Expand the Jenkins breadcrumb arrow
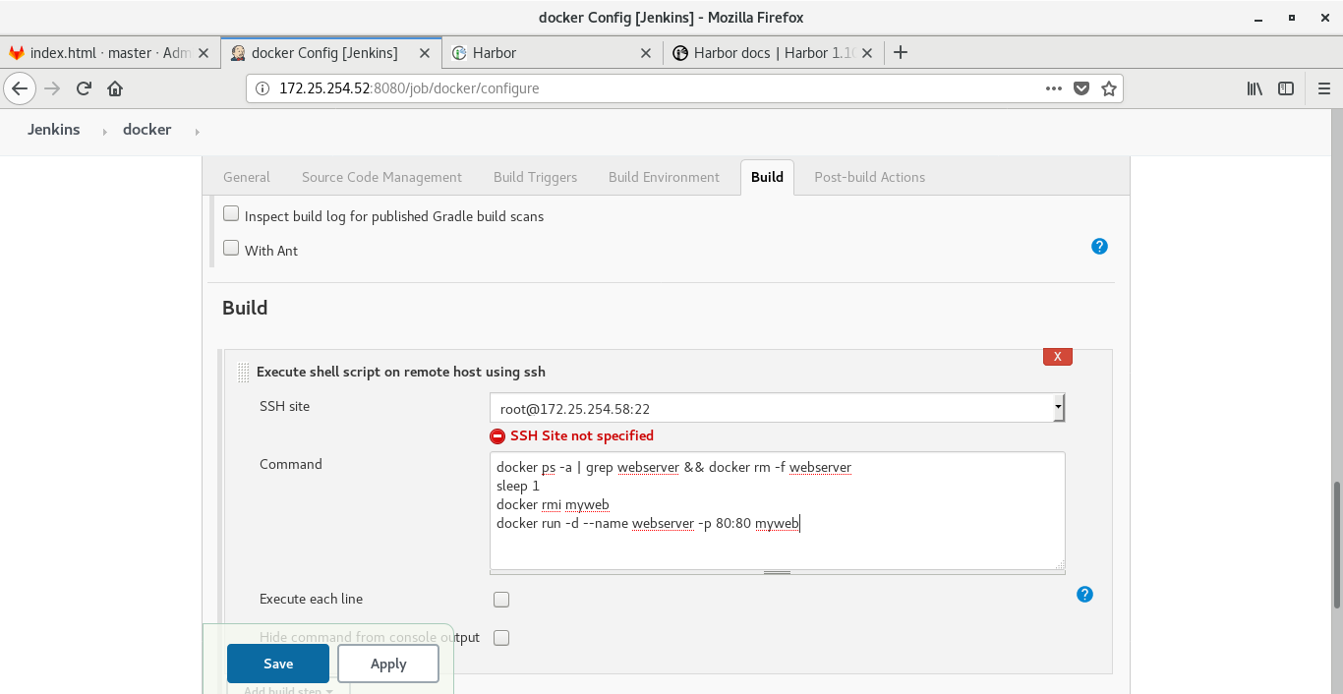This screenshot has height=694, width=1343. (x=104, y=131)
